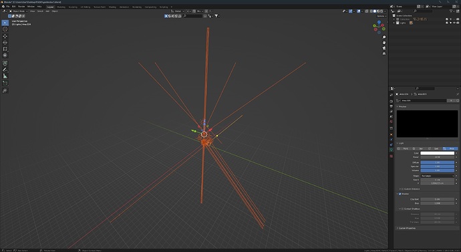Select the Rotate tool in the toolbar
This screenshot has width=461, height=252.
[5, 42]
